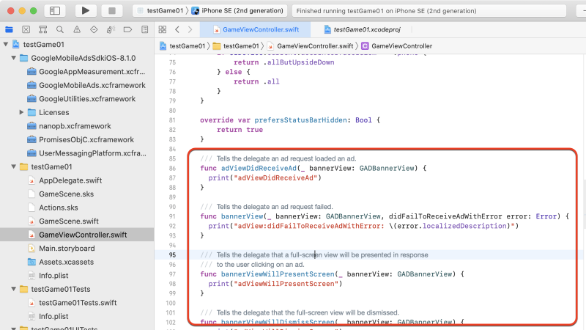Click line number 86 in gutter
Screen dimensions: 586x330
click(x=172, y=168)
